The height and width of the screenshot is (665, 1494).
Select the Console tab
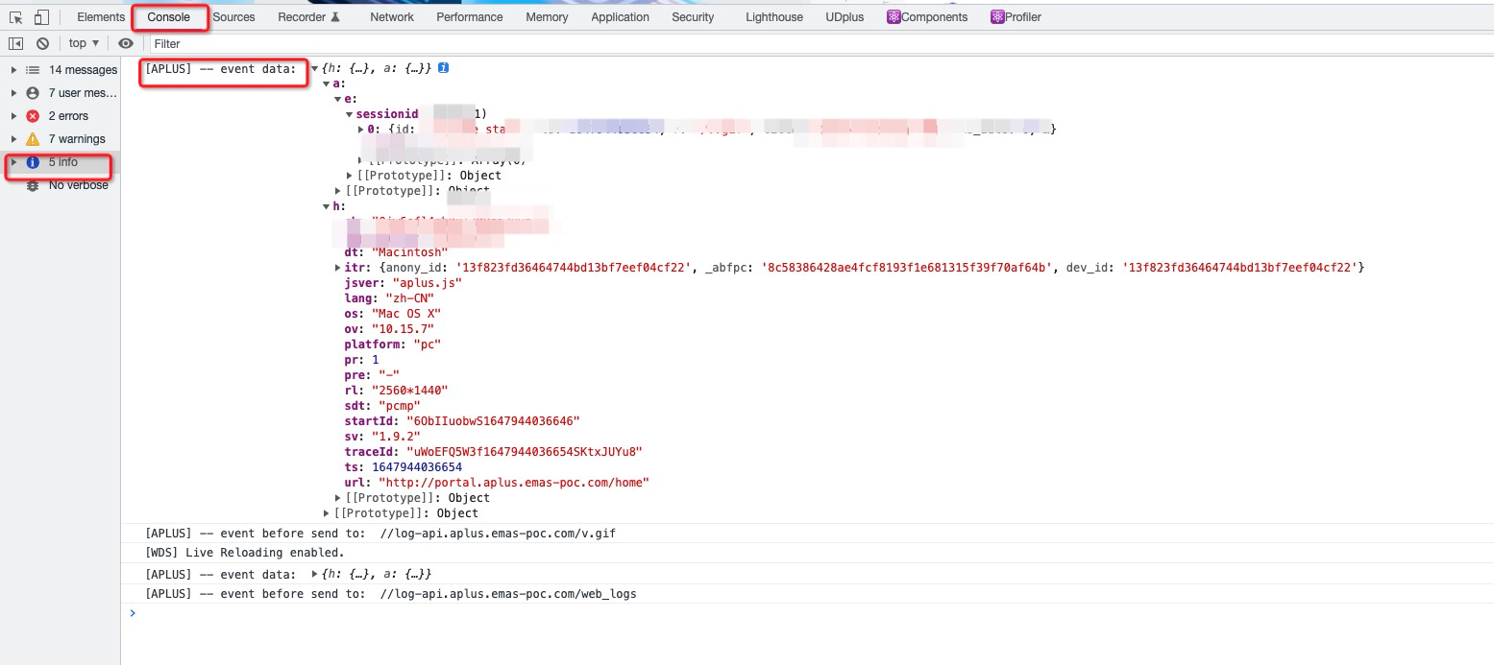pos(168,17)
